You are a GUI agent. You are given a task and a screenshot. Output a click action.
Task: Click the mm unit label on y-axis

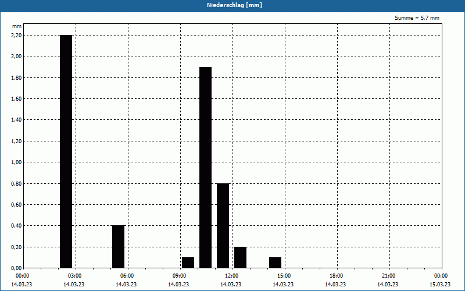point(17,26)
